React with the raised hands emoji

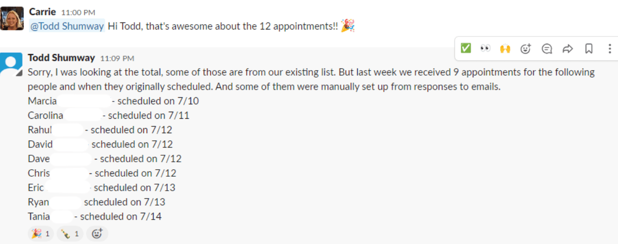coord(505,48)
